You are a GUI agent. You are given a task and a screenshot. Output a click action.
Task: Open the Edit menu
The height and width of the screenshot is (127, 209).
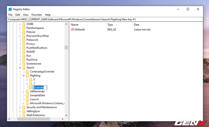(18, 15)
